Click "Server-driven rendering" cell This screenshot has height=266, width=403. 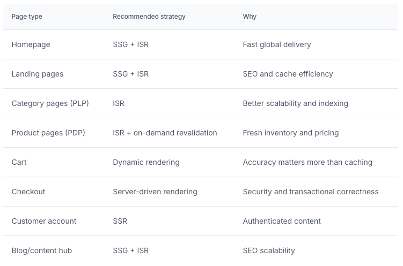click(155, 192)
